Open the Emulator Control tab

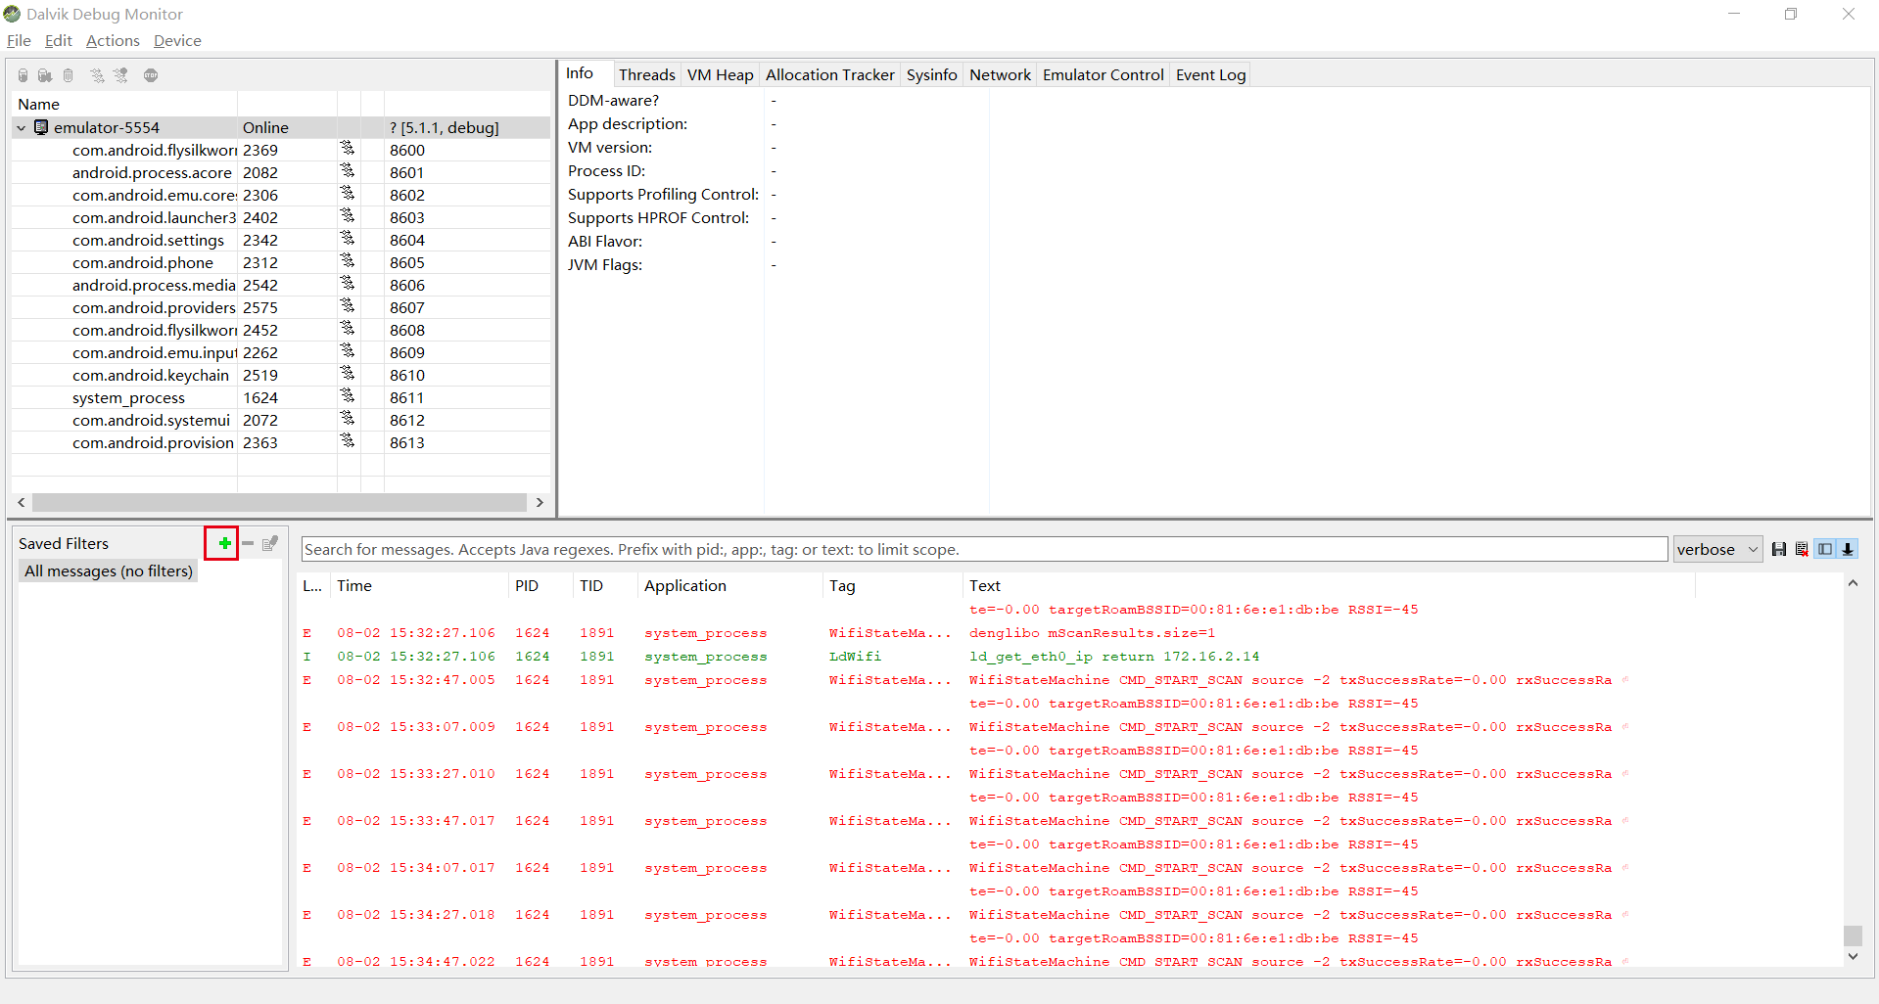[1103, 74]
